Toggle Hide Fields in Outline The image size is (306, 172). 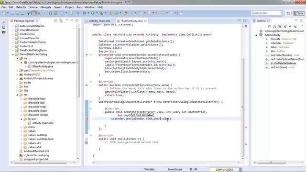pyautogui.click(x=280, y=26)
